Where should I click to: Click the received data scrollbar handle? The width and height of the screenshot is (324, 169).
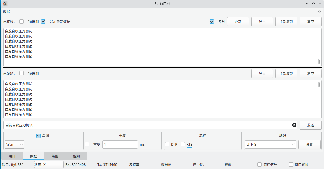tap(319, 62)
